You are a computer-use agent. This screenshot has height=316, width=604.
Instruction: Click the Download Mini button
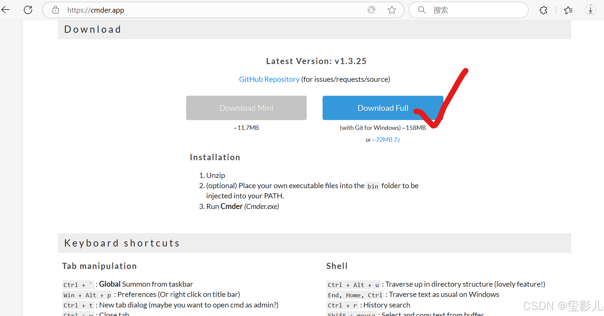(246, 108)
